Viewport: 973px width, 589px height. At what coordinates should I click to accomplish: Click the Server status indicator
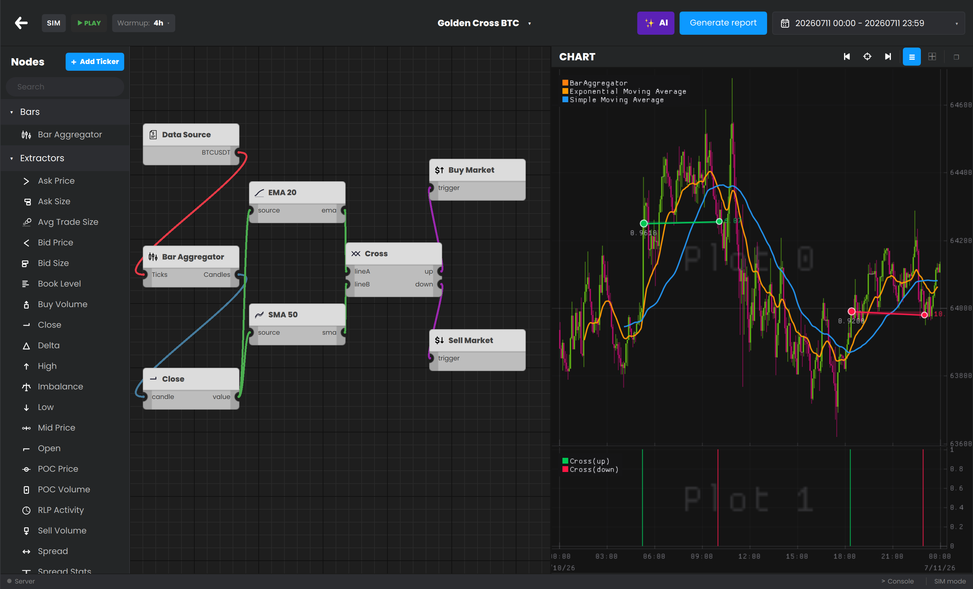21,581
